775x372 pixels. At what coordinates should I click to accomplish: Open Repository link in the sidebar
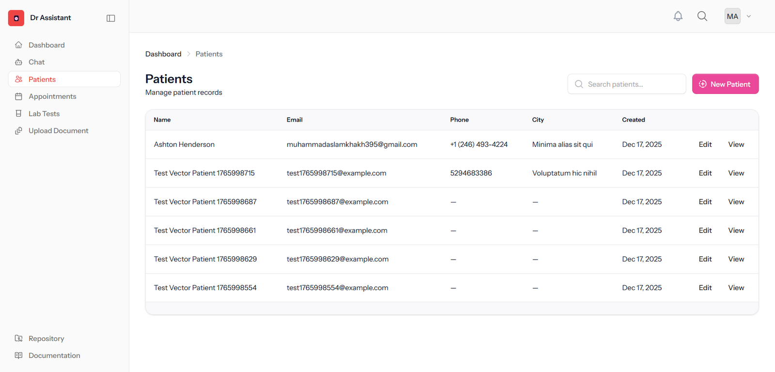point(64,339)
